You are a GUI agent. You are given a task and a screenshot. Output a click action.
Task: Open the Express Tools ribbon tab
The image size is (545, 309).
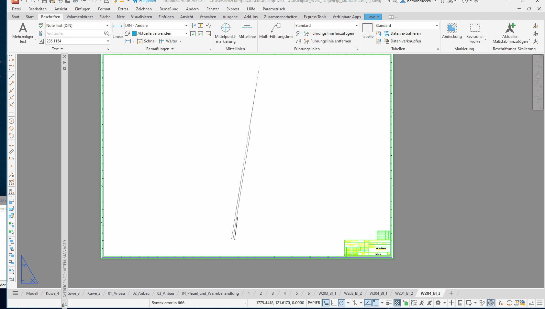coord(315,17)
